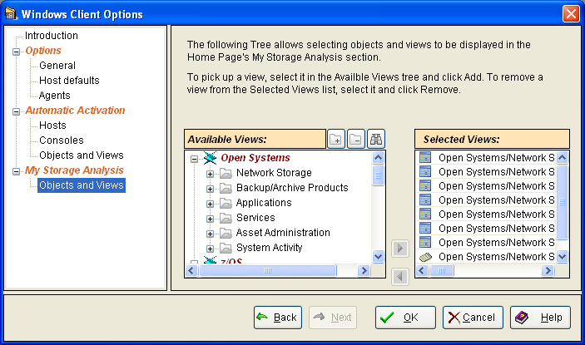
Task: Select Objects and Views under Automatic Activation
Action: point(82,155)
